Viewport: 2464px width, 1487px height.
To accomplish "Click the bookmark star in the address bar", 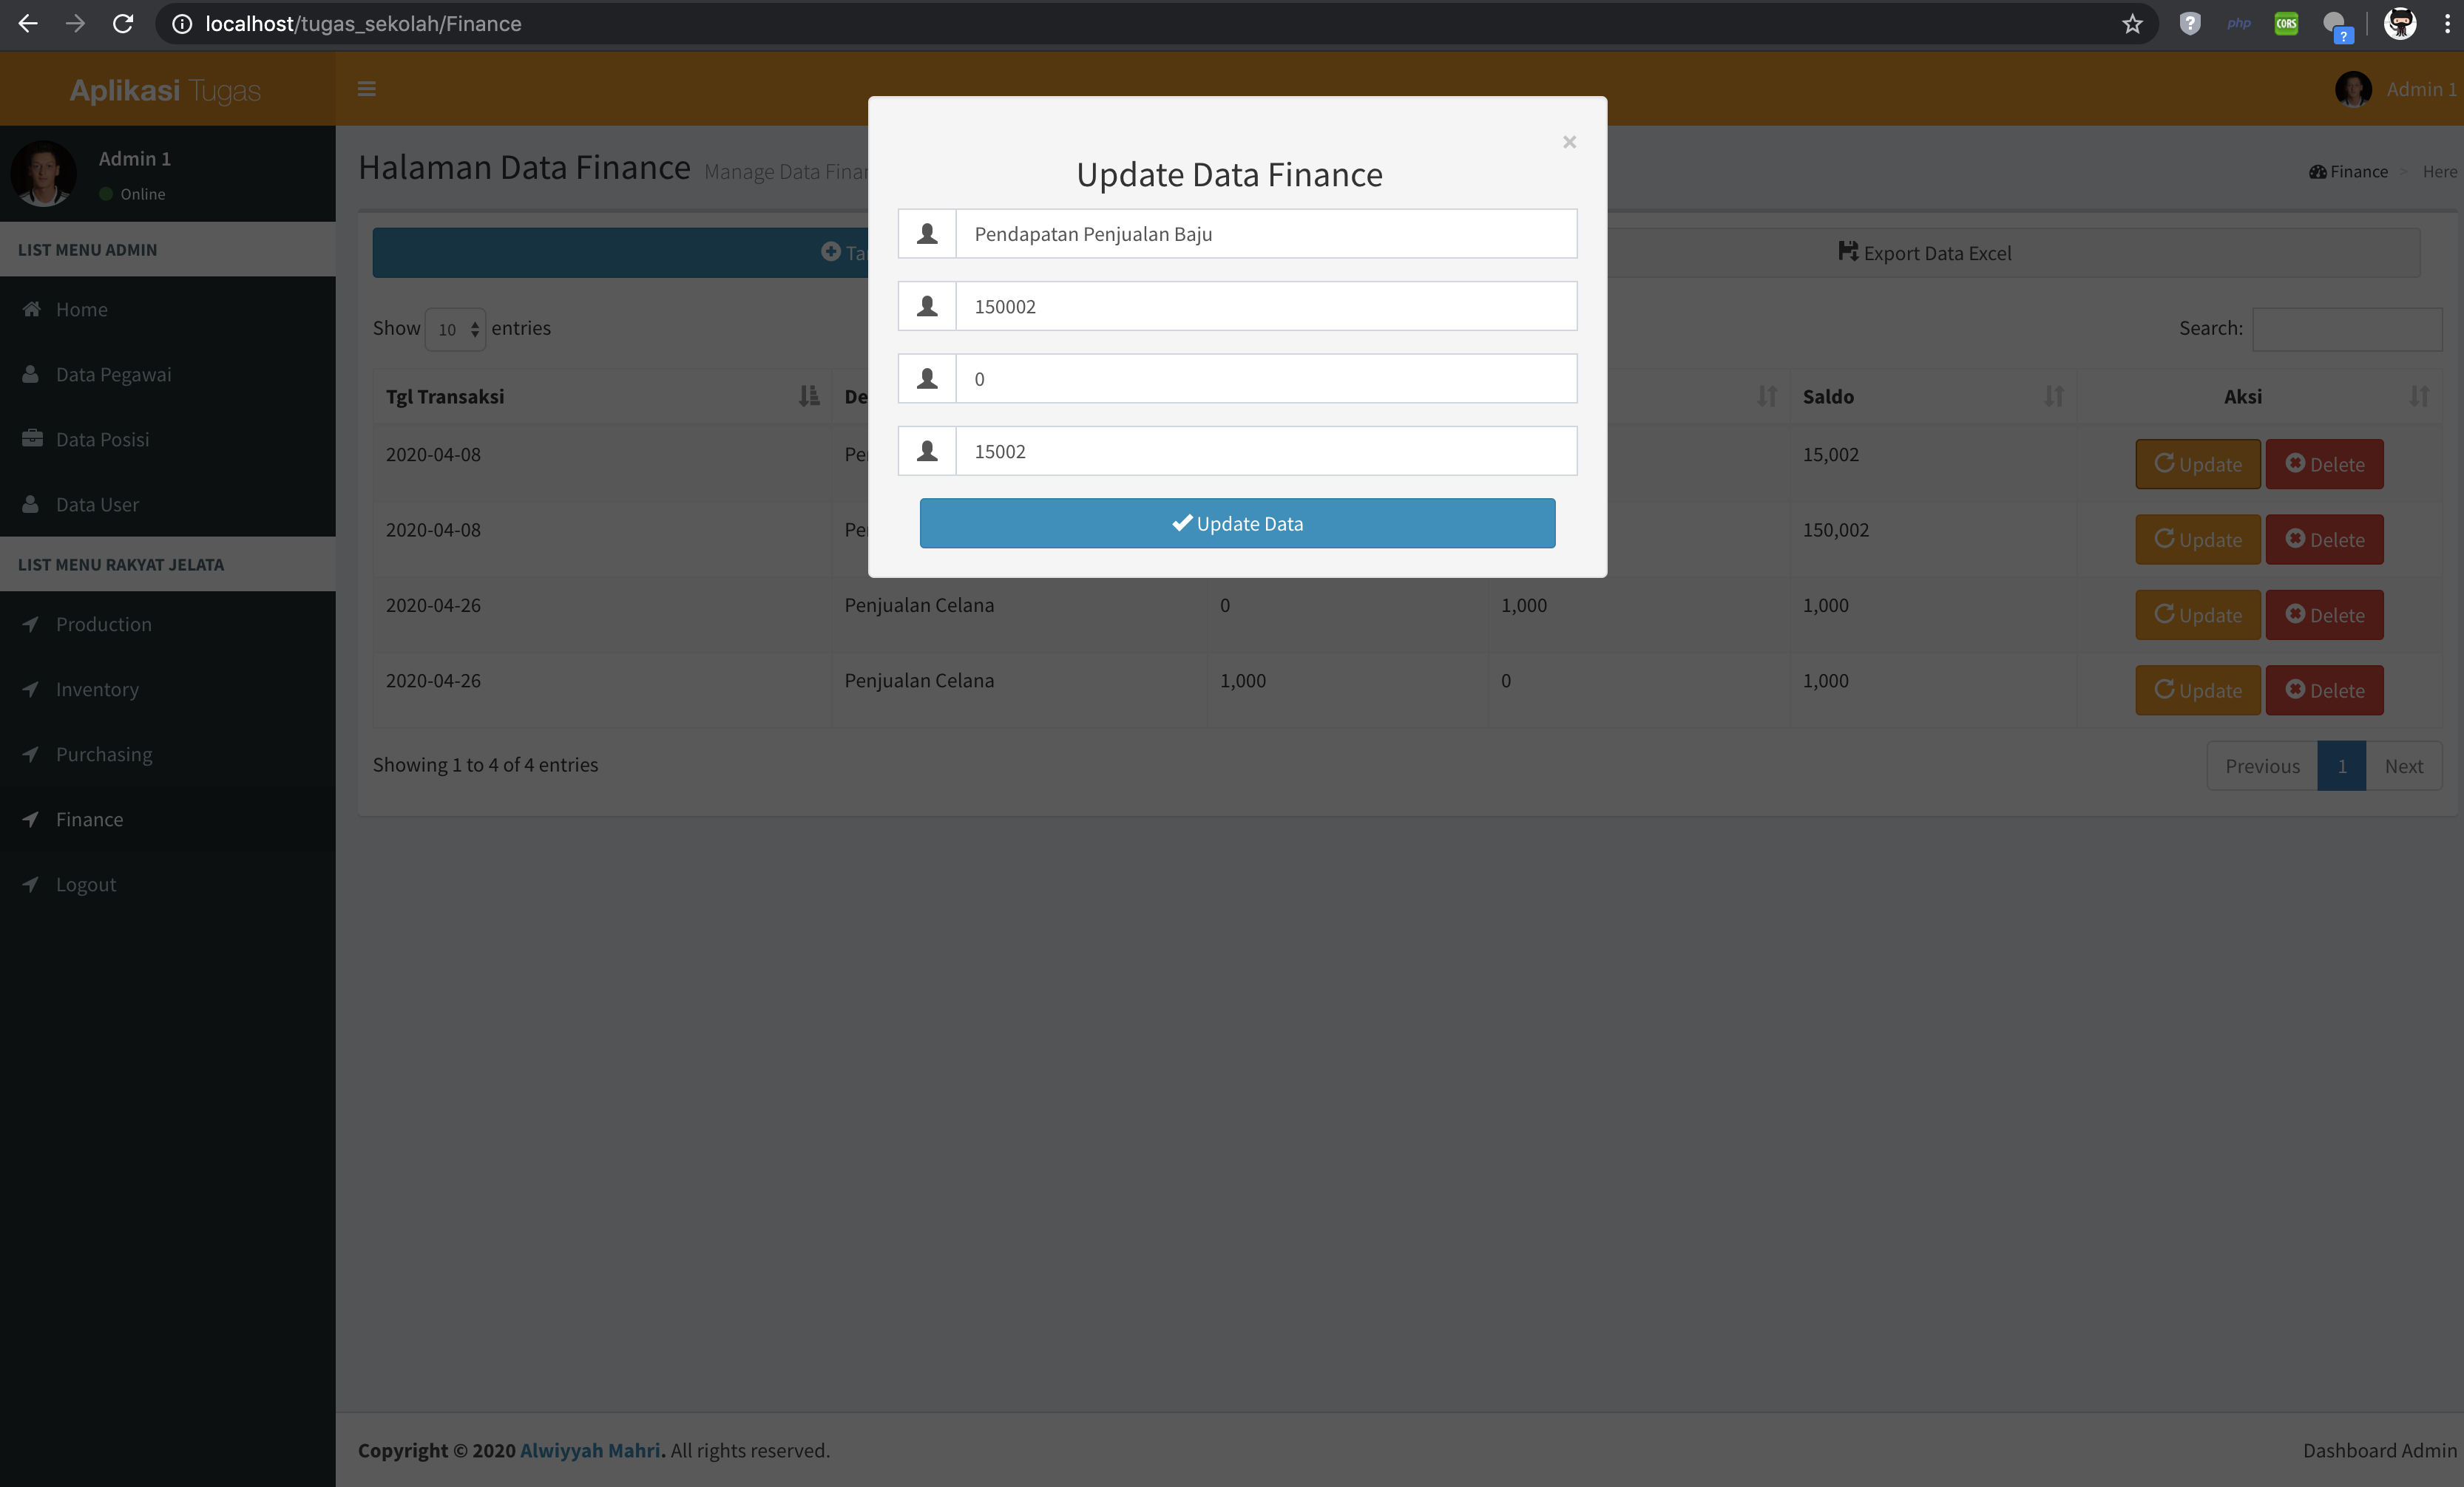I will tap(2131, 23).
